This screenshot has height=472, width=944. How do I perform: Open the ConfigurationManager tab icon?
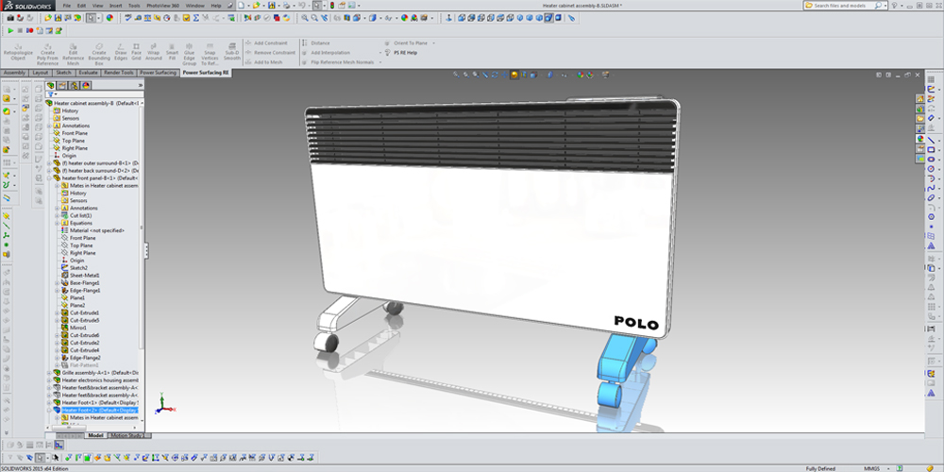(74, 86)
